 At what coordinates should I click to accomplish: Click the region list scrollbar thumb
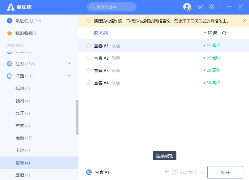77,117
